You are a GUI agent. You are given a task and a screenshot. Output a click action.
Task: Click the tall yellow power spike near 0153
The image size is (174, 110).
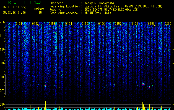(x=45, y=105)
